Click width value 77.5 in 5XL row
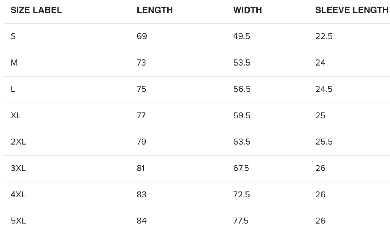Screen dimensions: 390x233 (x=241, y=221)
